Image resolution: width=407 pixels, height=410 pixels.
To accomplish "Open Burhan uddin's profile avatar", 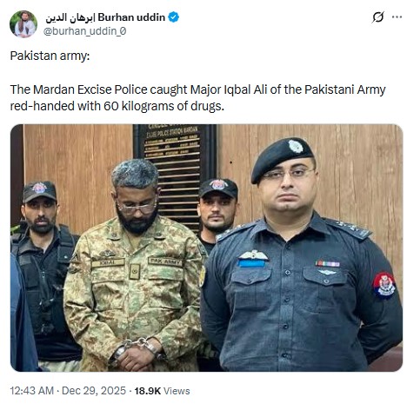I will coord(23,24).
